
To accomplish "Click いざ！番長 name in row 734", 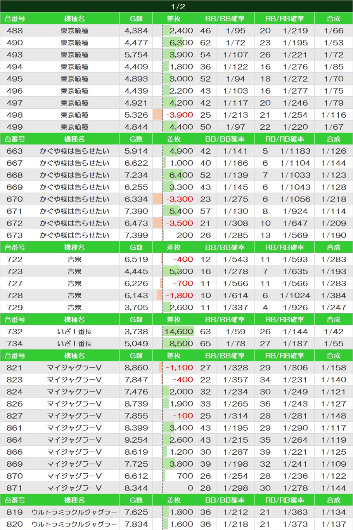I will click(74, 344).
